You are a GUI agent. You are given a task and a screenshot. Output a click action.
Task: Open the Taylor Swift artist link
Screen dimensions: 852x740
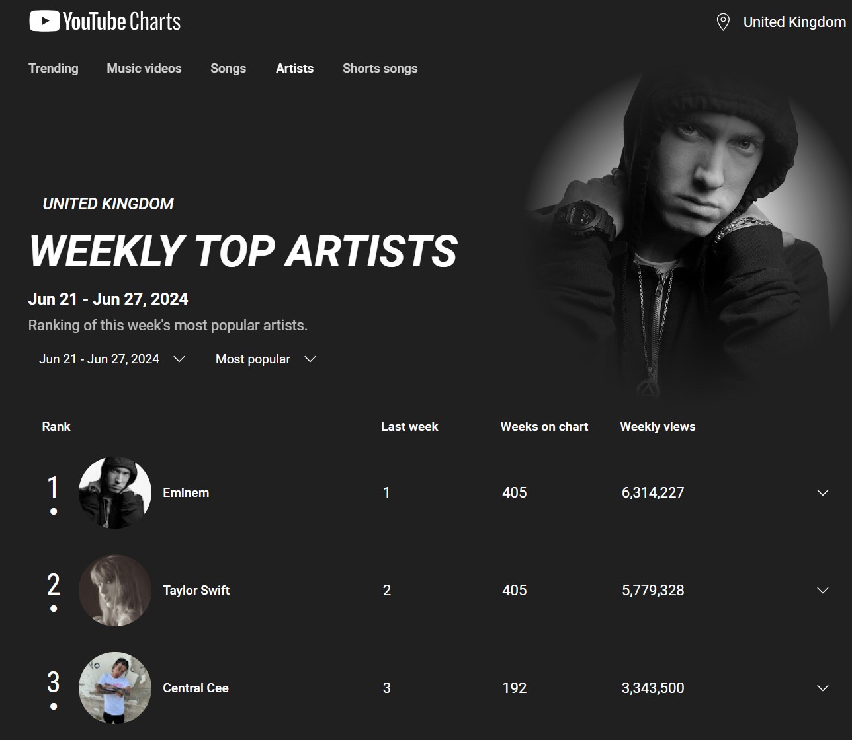[x=196, y=590]
